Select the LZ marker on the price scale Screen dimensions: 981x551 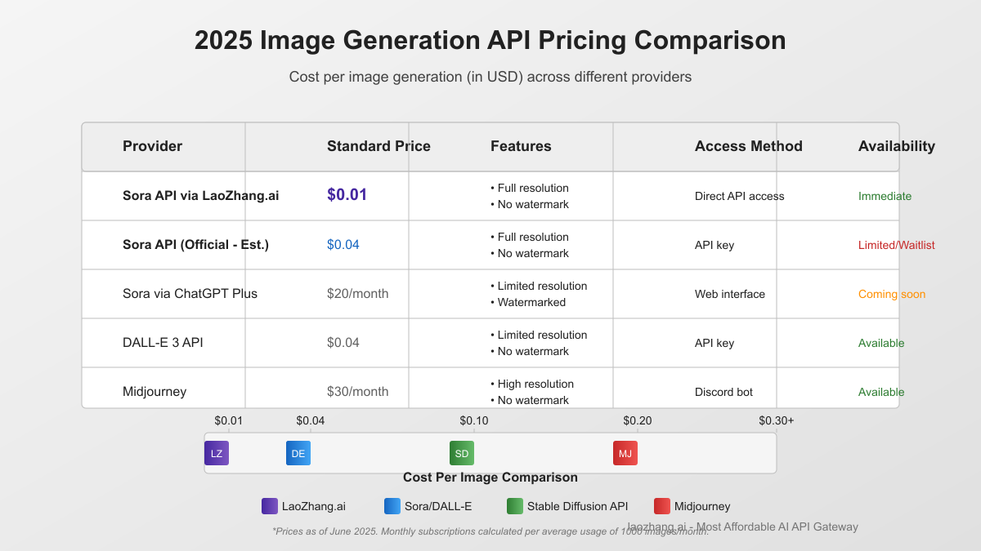click(217, 452)
